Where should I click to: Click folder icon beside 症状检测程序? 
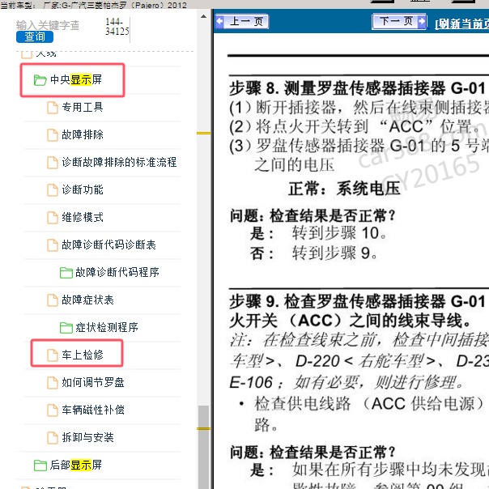click(x=66, y=327)
